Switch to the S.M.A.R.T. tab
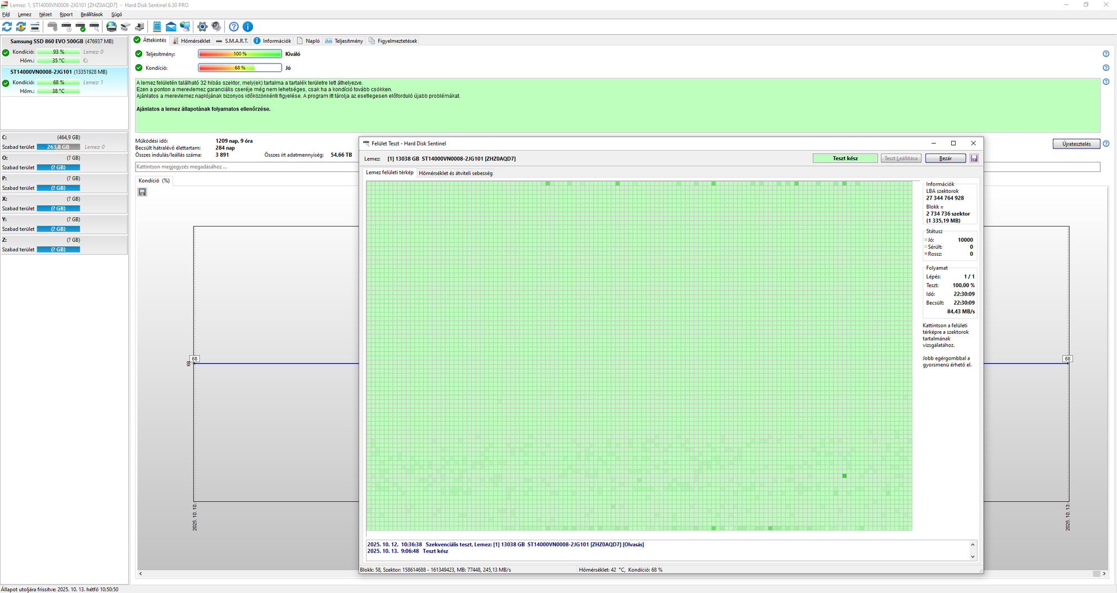This screenshot has height=593, width=1117. point(232,41)
